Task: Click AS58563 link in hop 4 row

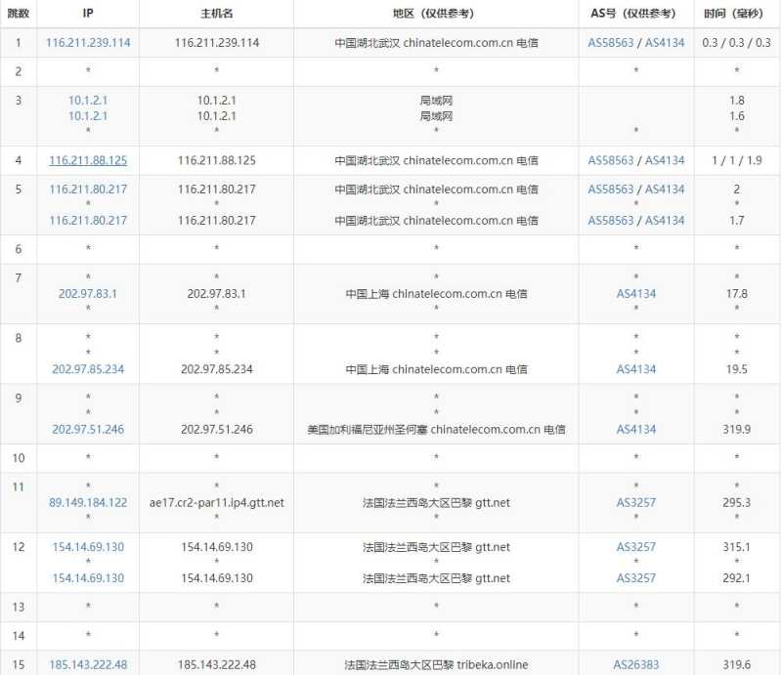Action: [x=610, y=160]
